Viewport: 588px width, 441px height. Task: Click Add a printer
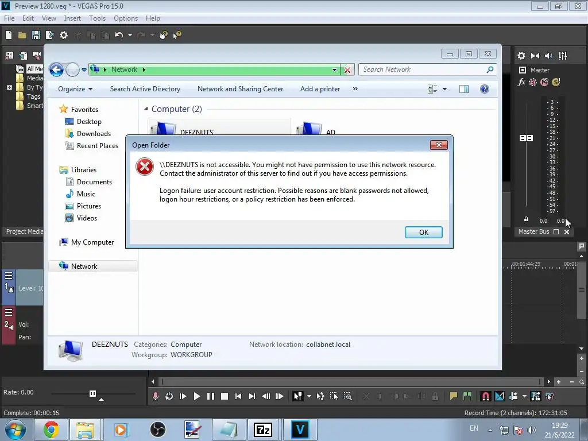[320, 89]
